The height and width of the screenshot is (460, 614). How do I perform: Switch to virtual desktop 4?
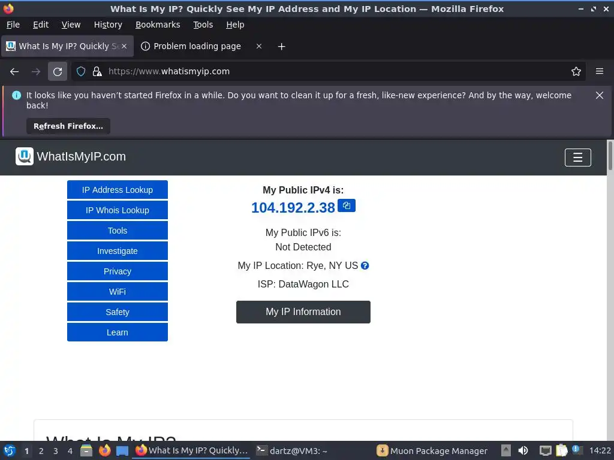click(70, 451)
